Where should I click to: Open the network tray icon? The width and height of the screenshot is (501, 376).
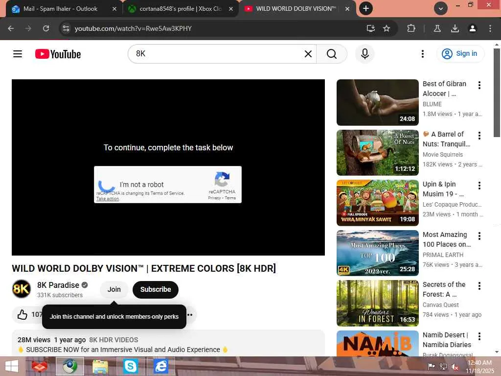click(x=443, y=367)
